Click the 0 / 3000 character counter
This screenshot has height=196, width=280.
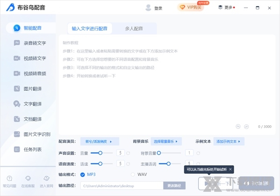[x=265, y=127]
